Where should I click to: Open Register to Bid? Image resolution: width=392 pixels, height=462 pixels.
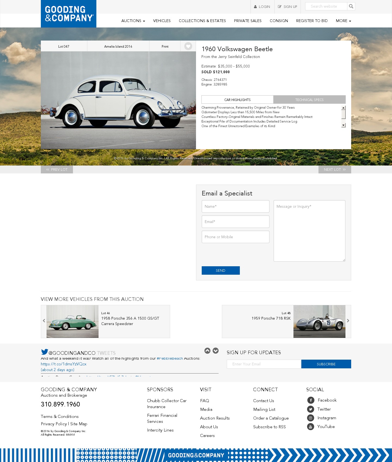coord(312,21)
